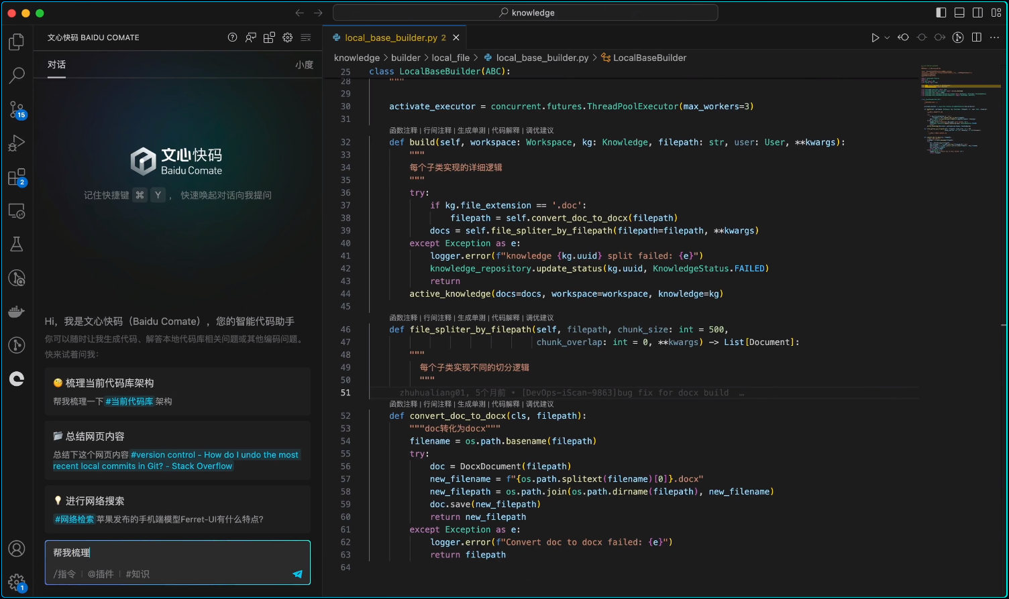Click the split editor right icon
Screen dimensions: 1009x599
pos(977,38)
